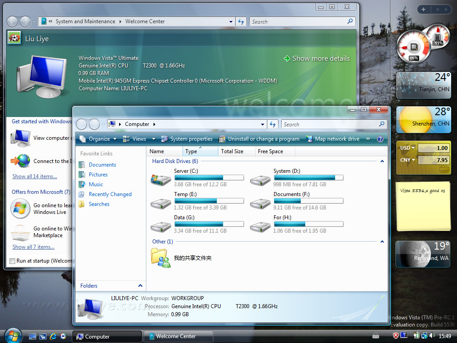Toggle Run at startup checkbox in Welcome Center
The height and width of the screenshot is (343, 457).
point(12,261)
